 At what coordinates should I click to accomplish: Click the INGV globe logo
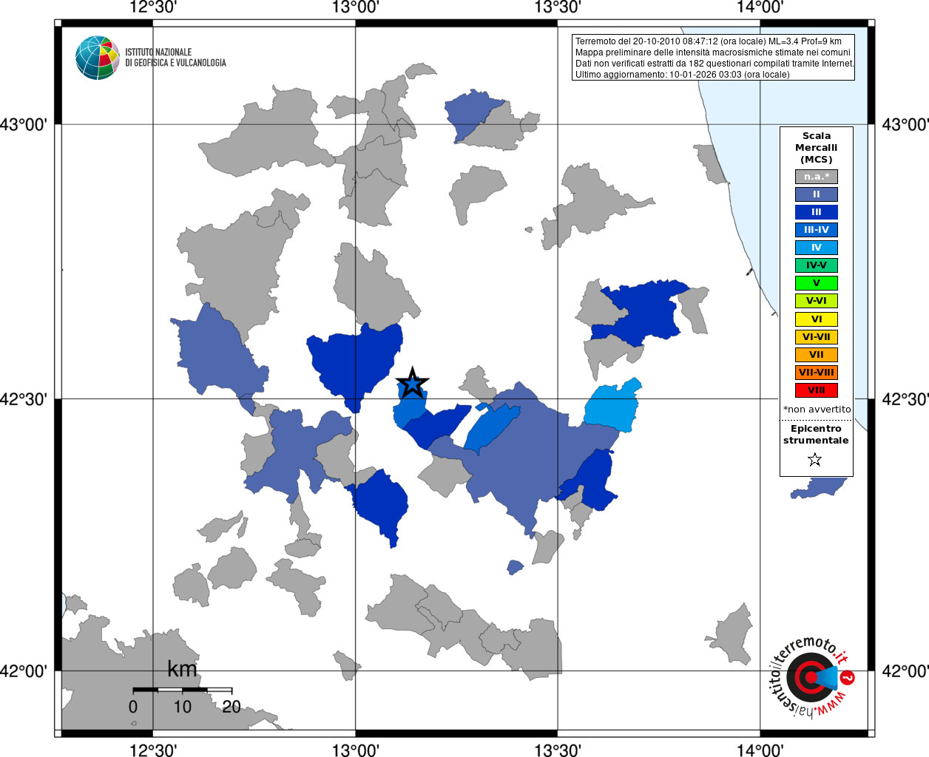coord(98,58)
